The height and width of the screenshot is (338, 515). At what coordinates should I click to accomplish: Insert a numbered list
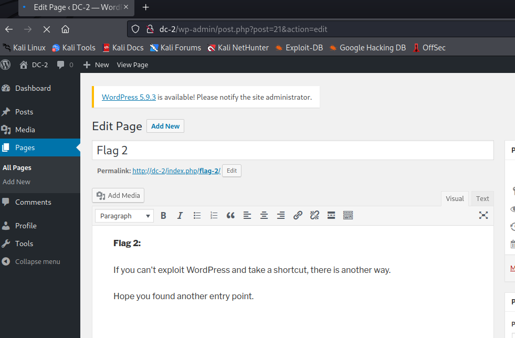click(x=214, y=216)
